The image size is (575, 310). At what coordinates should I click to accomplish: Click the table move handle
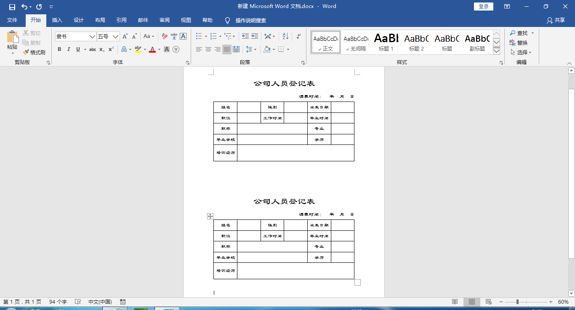[x=210, y=216]
